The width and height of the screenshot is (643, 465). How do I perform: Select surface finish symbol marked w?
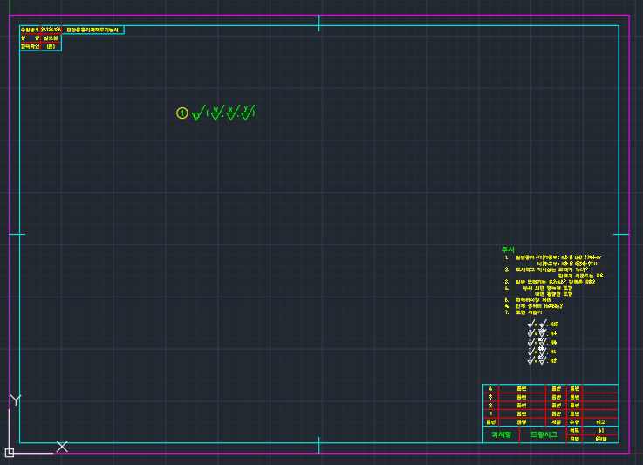click(x=216, y=113)
